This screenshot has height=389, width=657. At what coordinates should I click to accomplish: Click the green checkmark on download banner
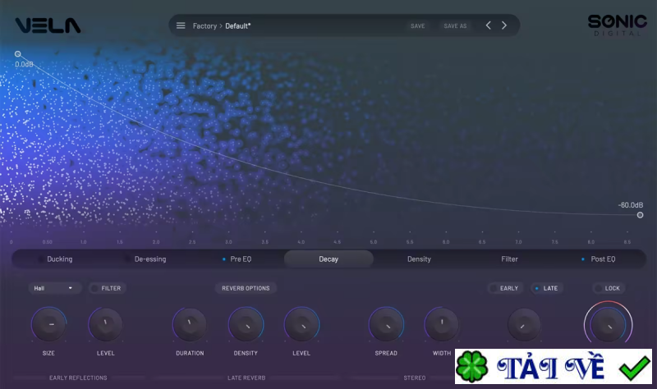[x=634, y=368]
